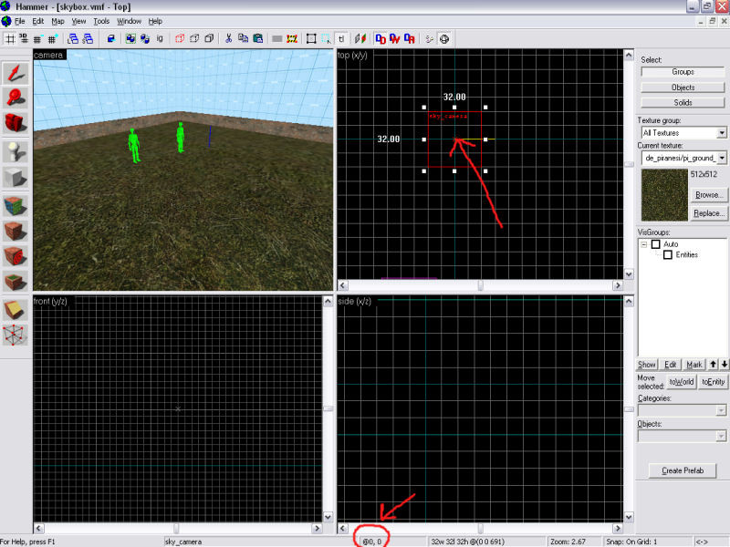Open the Map menu
The height and width of the screenshot is (547, 730).
tap(57, 20)
